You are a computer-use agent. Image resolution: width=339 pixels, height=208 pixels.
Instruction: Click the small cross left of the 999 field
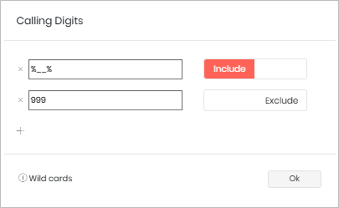click(x=20, y=100)
